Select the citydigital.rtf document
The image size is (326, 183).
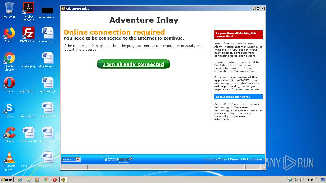[47, 110]
